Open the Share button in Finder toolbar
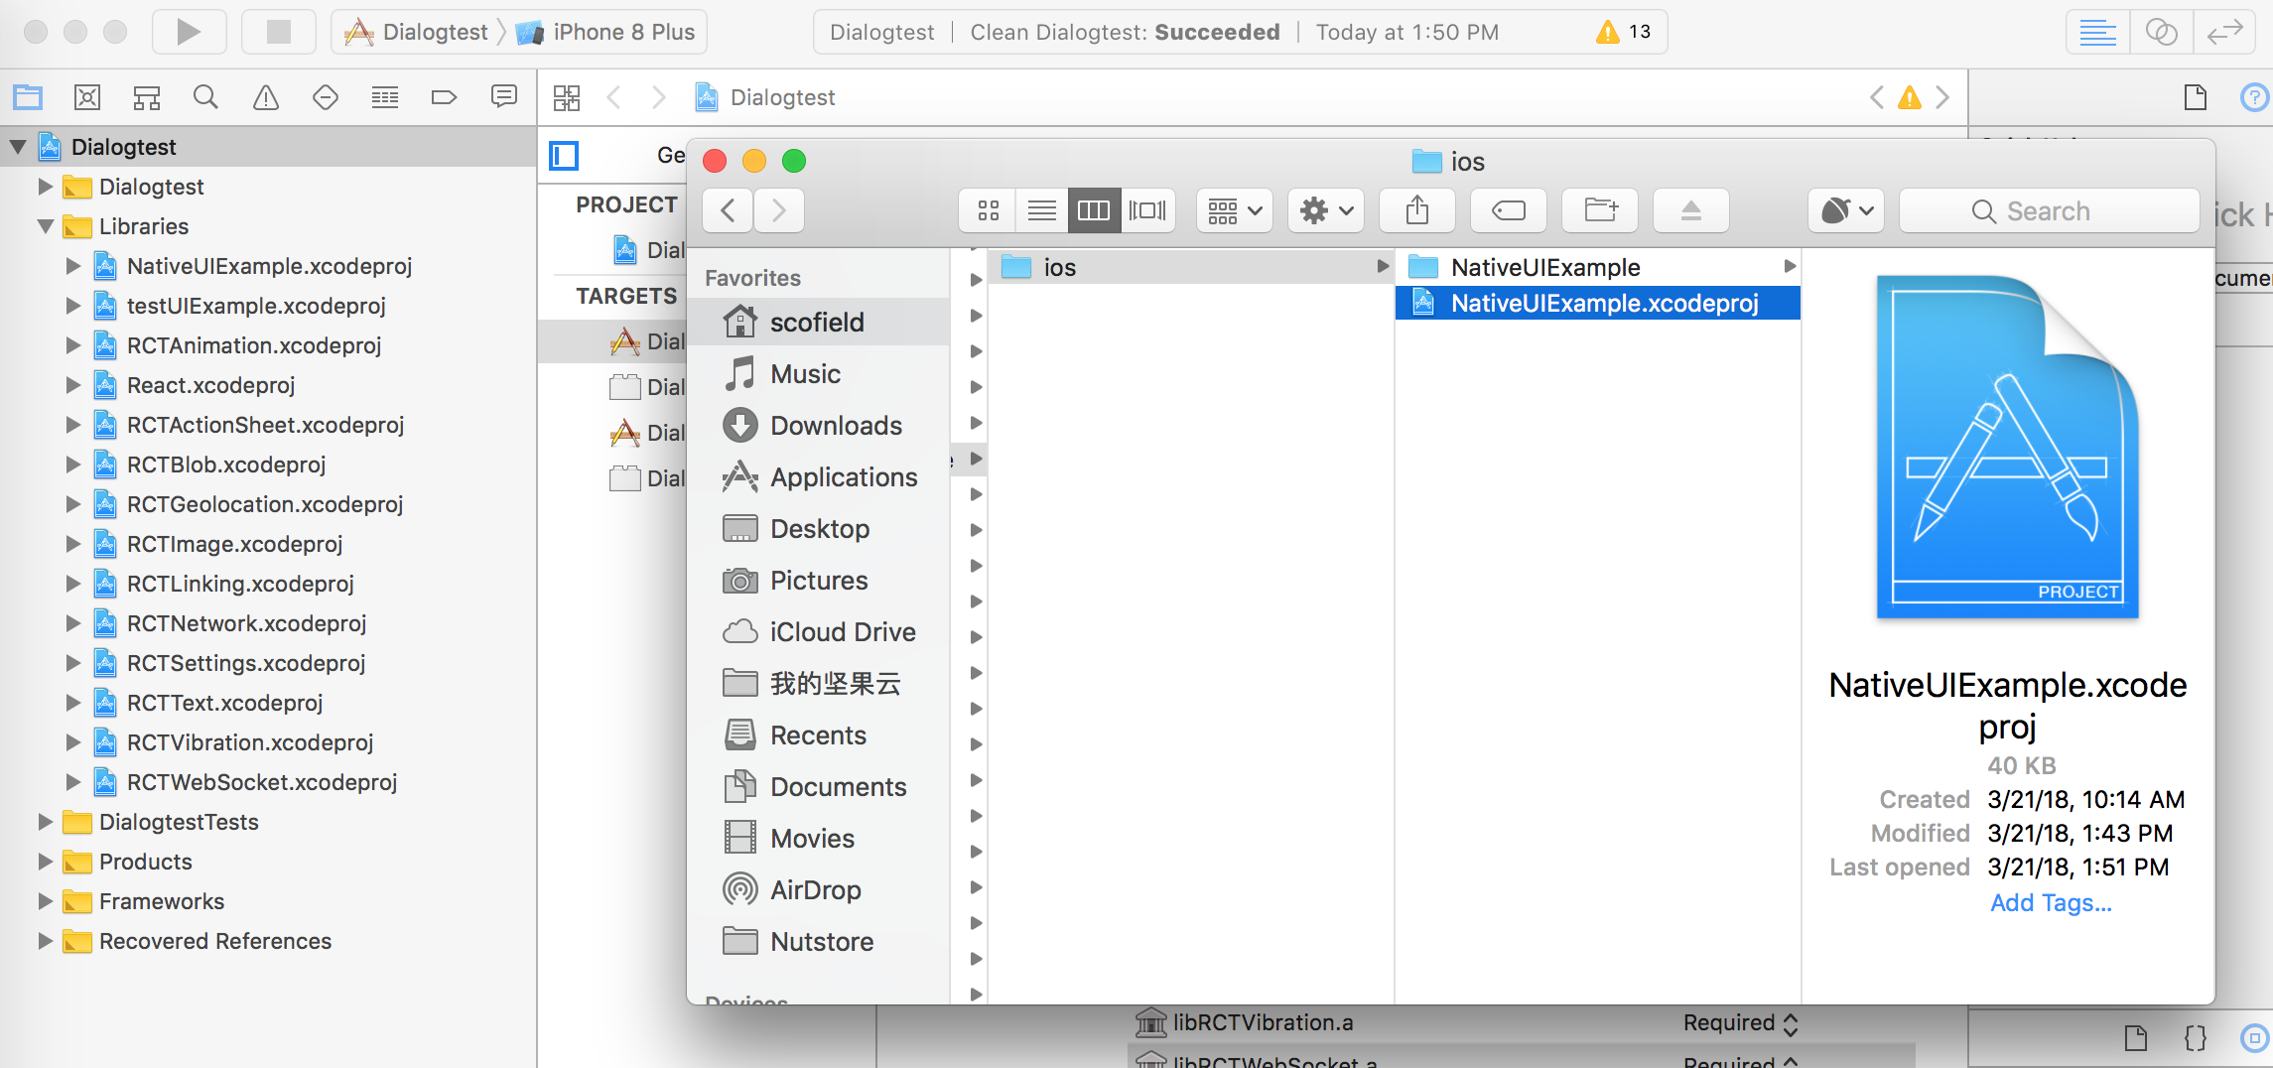Viewport: 2273px width, 1068px height. (x=1417, y=209)
